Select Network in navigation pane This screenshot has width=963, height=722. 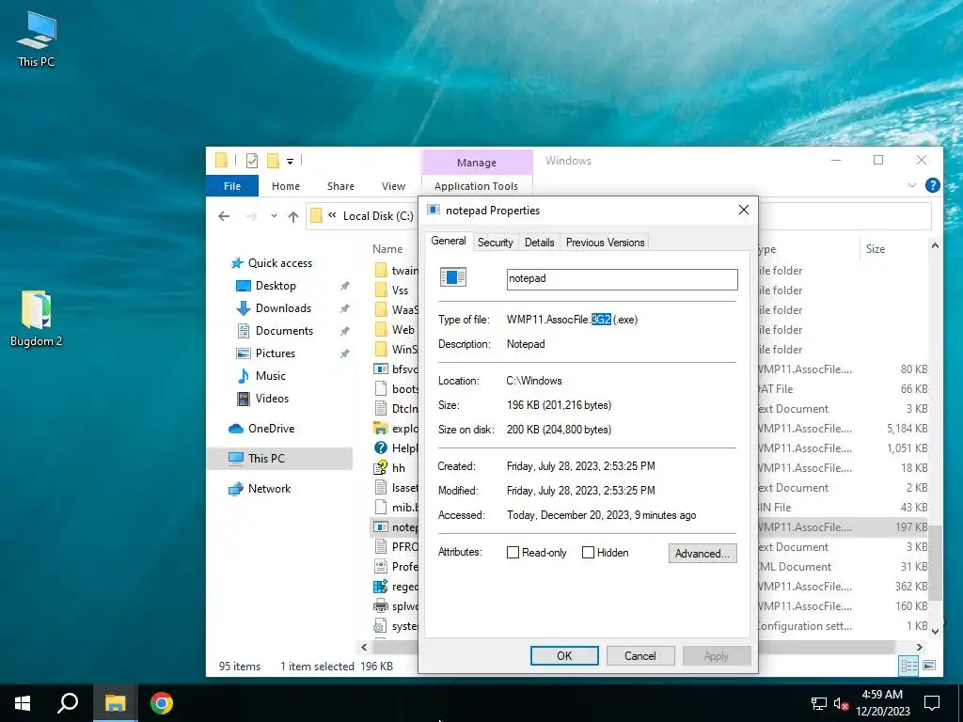tap(269, 489)
